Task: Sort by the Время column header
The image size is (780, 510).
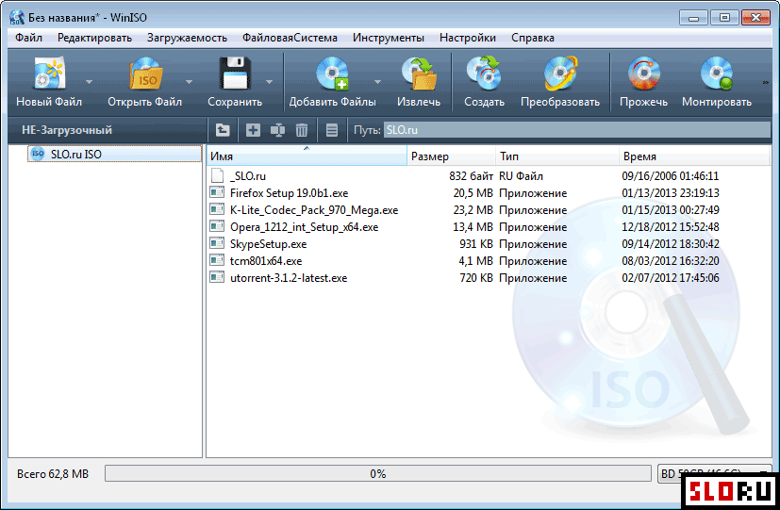Action: click(694, 156)
